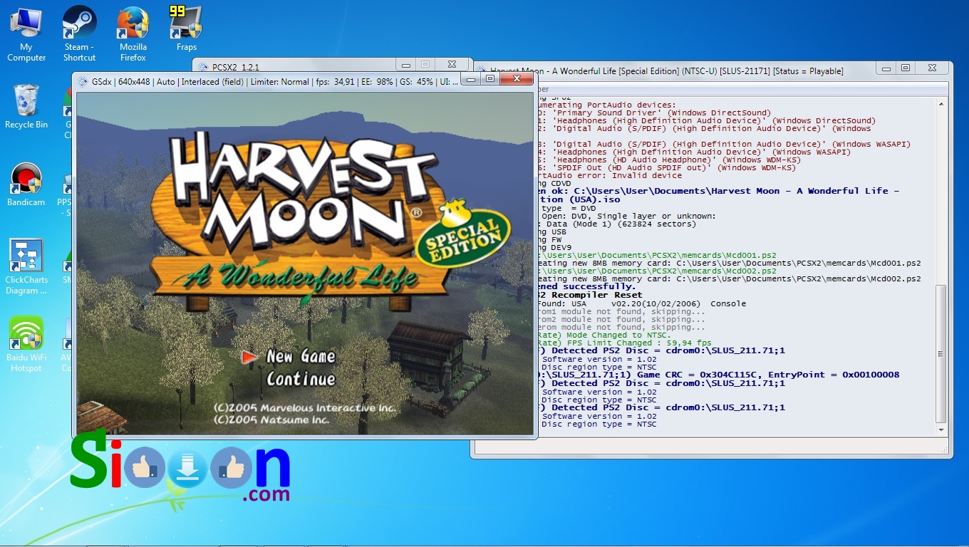Select the ClickCharts Diagram desktop icon

(26, 267)
